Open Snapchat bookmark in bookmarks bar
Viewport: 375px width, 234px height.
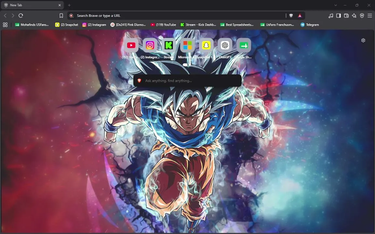pos(67,25)
